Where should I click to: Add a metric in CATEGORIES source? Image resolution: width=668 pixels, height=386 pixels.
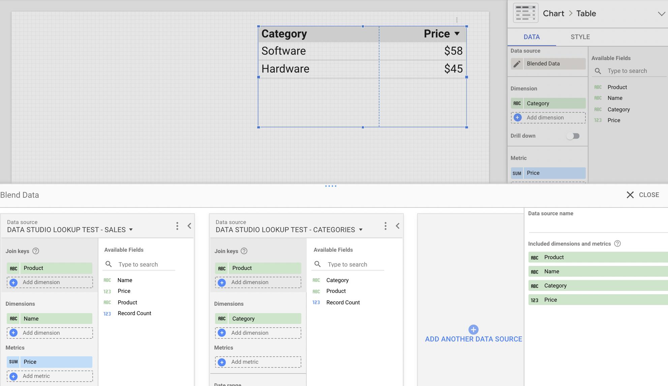[x=258, y=362]
